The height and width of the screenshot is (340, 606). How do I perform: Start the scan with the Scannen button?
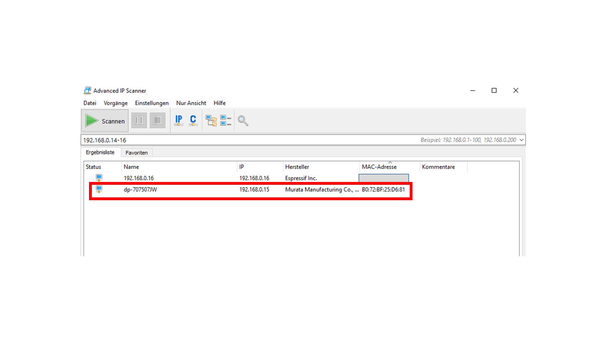[105, 121]
